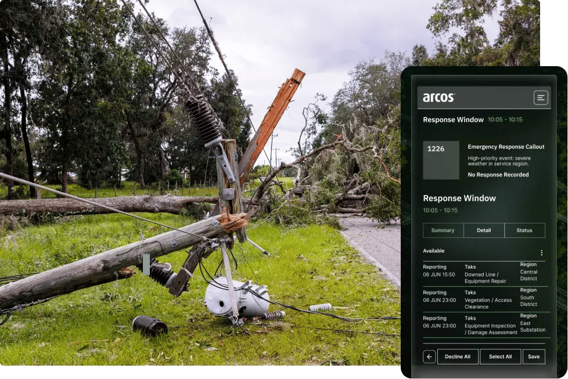Screen dimensions: 568x379
Task: Save the callout responses
Action: click(x=534, y=356)
